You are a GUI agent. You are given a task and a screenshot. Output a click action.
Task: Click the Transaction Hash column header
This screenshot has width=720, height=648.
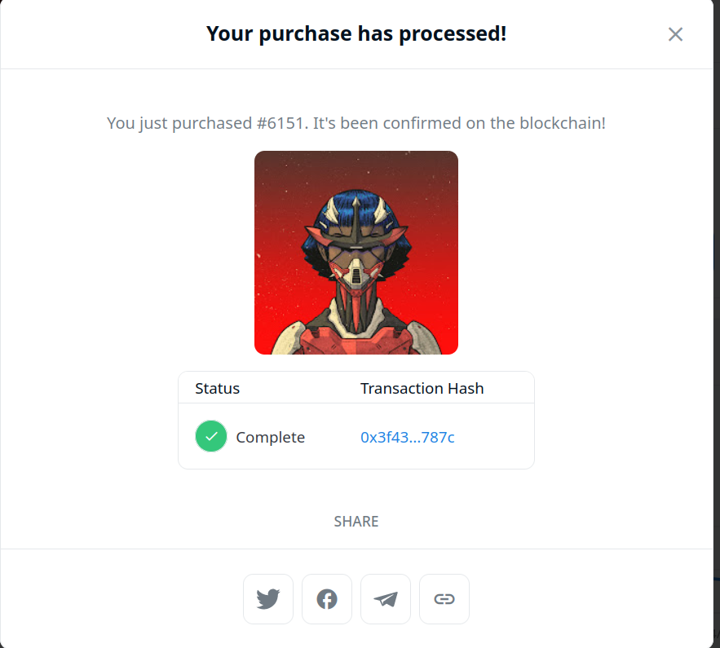422,388
